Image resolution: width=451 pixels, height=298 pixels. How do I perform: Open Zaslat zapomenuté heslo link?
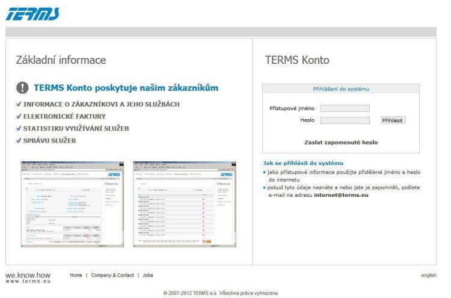coord(341,143)
